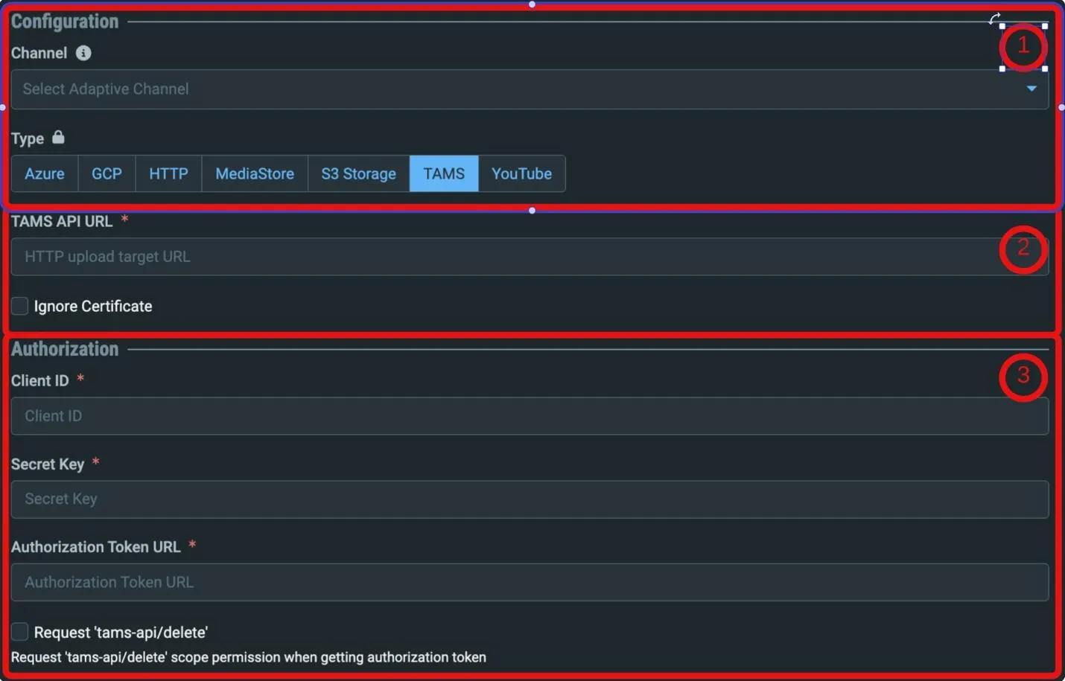Click the Client ID input field
The image size is (1065, 681).
coord(530,416)
